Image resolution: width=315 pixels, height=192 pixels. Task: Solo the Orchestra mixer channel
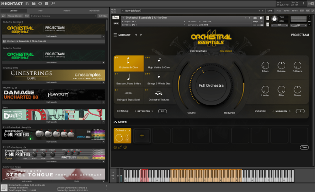tap(127, 136)
